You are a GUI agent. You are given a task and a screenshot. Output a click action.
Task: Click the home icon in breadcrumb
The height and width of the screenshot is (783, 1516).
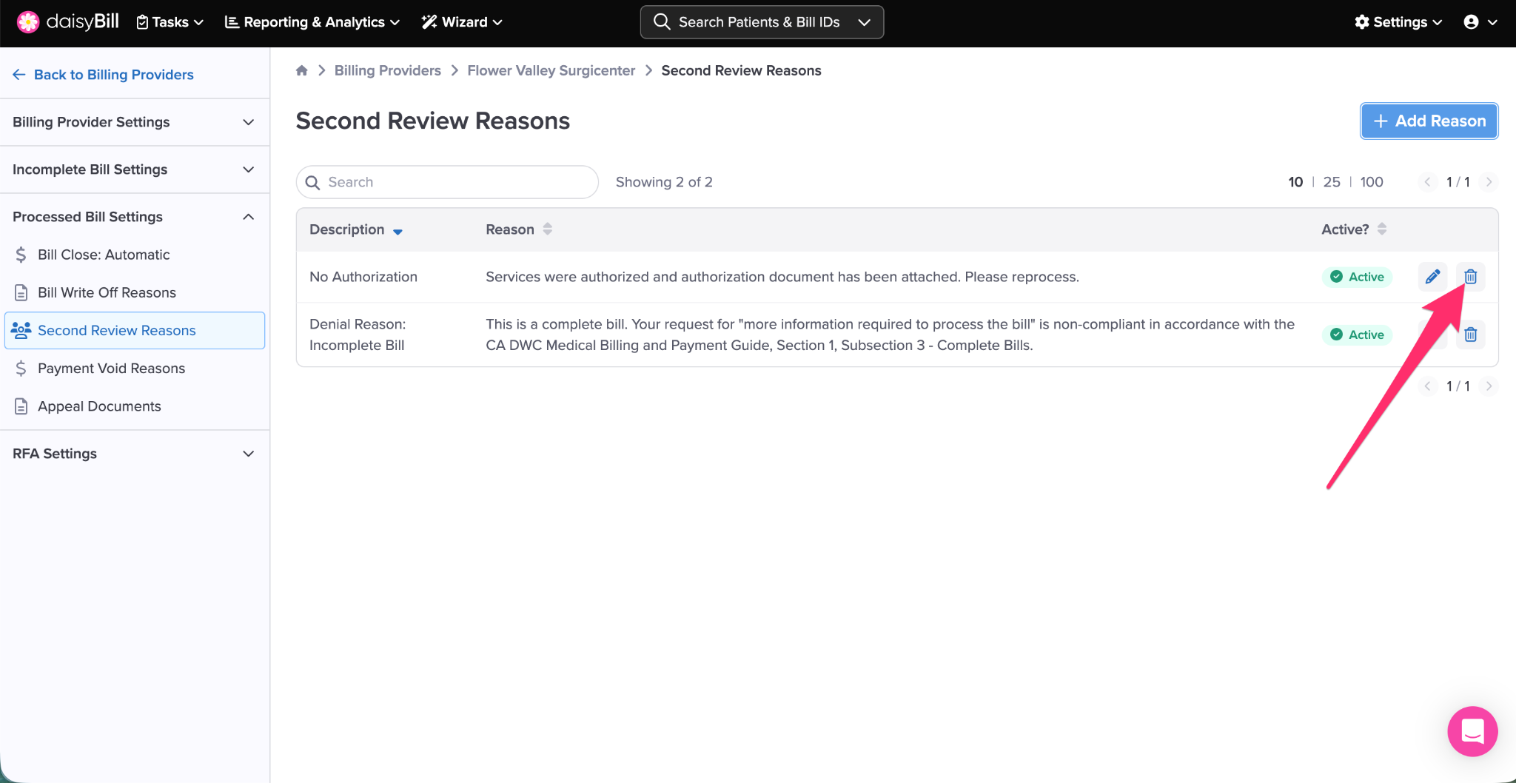[x=301, y=70]
